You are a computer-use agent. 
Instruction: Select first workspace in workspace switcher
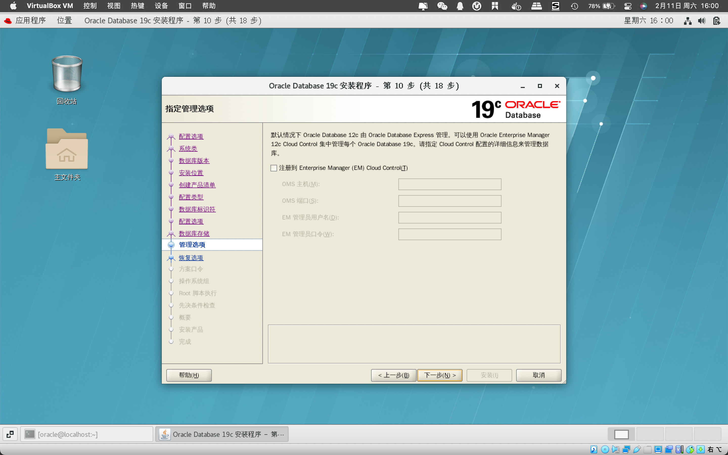click(x=621, y=434)
